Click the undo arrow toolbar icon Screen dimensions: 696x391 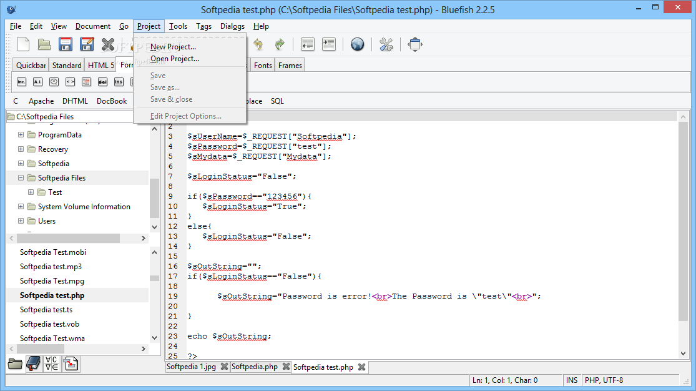(258, 44)
